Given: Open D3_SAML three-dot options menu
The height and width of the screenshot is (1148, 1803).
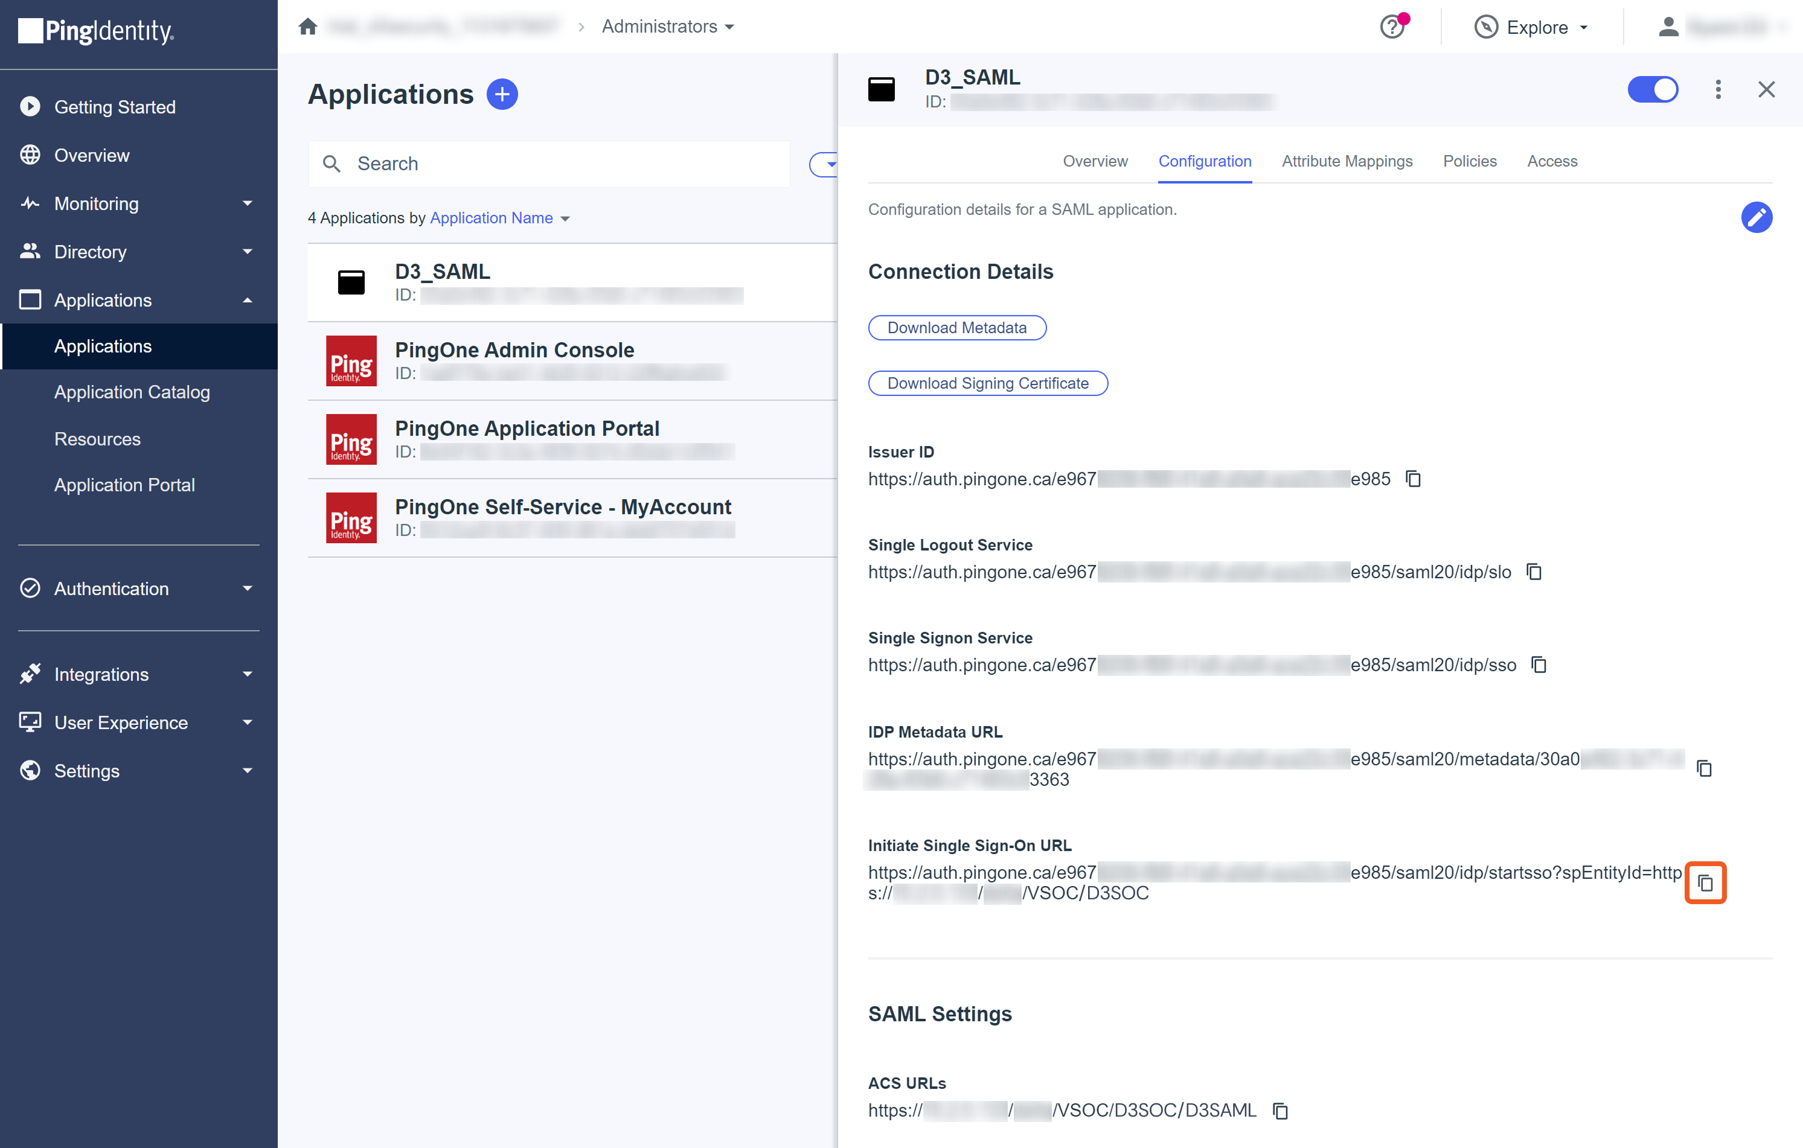Looking at the screenshot, I should pos(1718,90).
